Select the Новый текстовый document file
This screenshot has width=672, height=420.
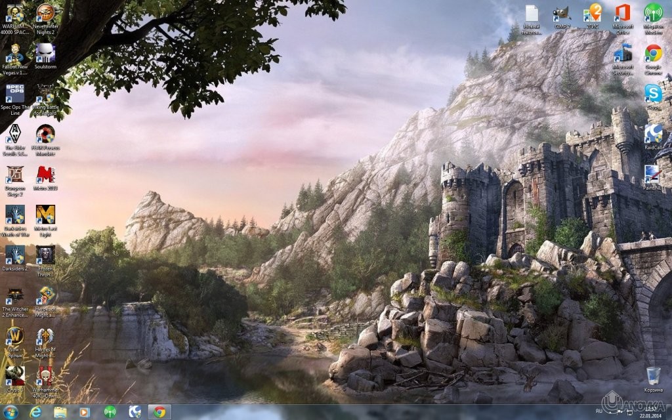532,19
